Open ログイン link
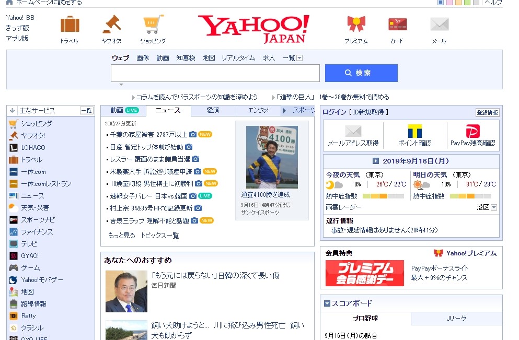 (x=335, y=112)
